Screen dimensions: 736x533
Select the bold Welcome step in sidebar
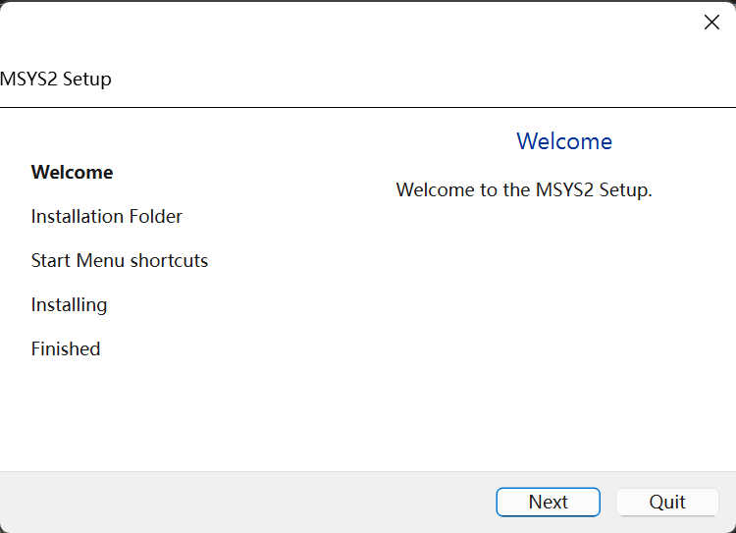pyautogui.click(x=72, y=172)
